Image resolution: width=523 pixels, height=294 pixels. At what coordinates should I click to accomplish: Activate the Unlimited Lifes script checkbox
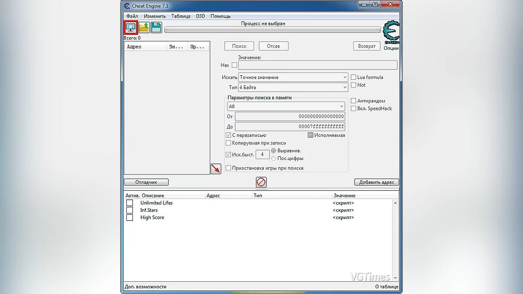[x=129, y=203]
